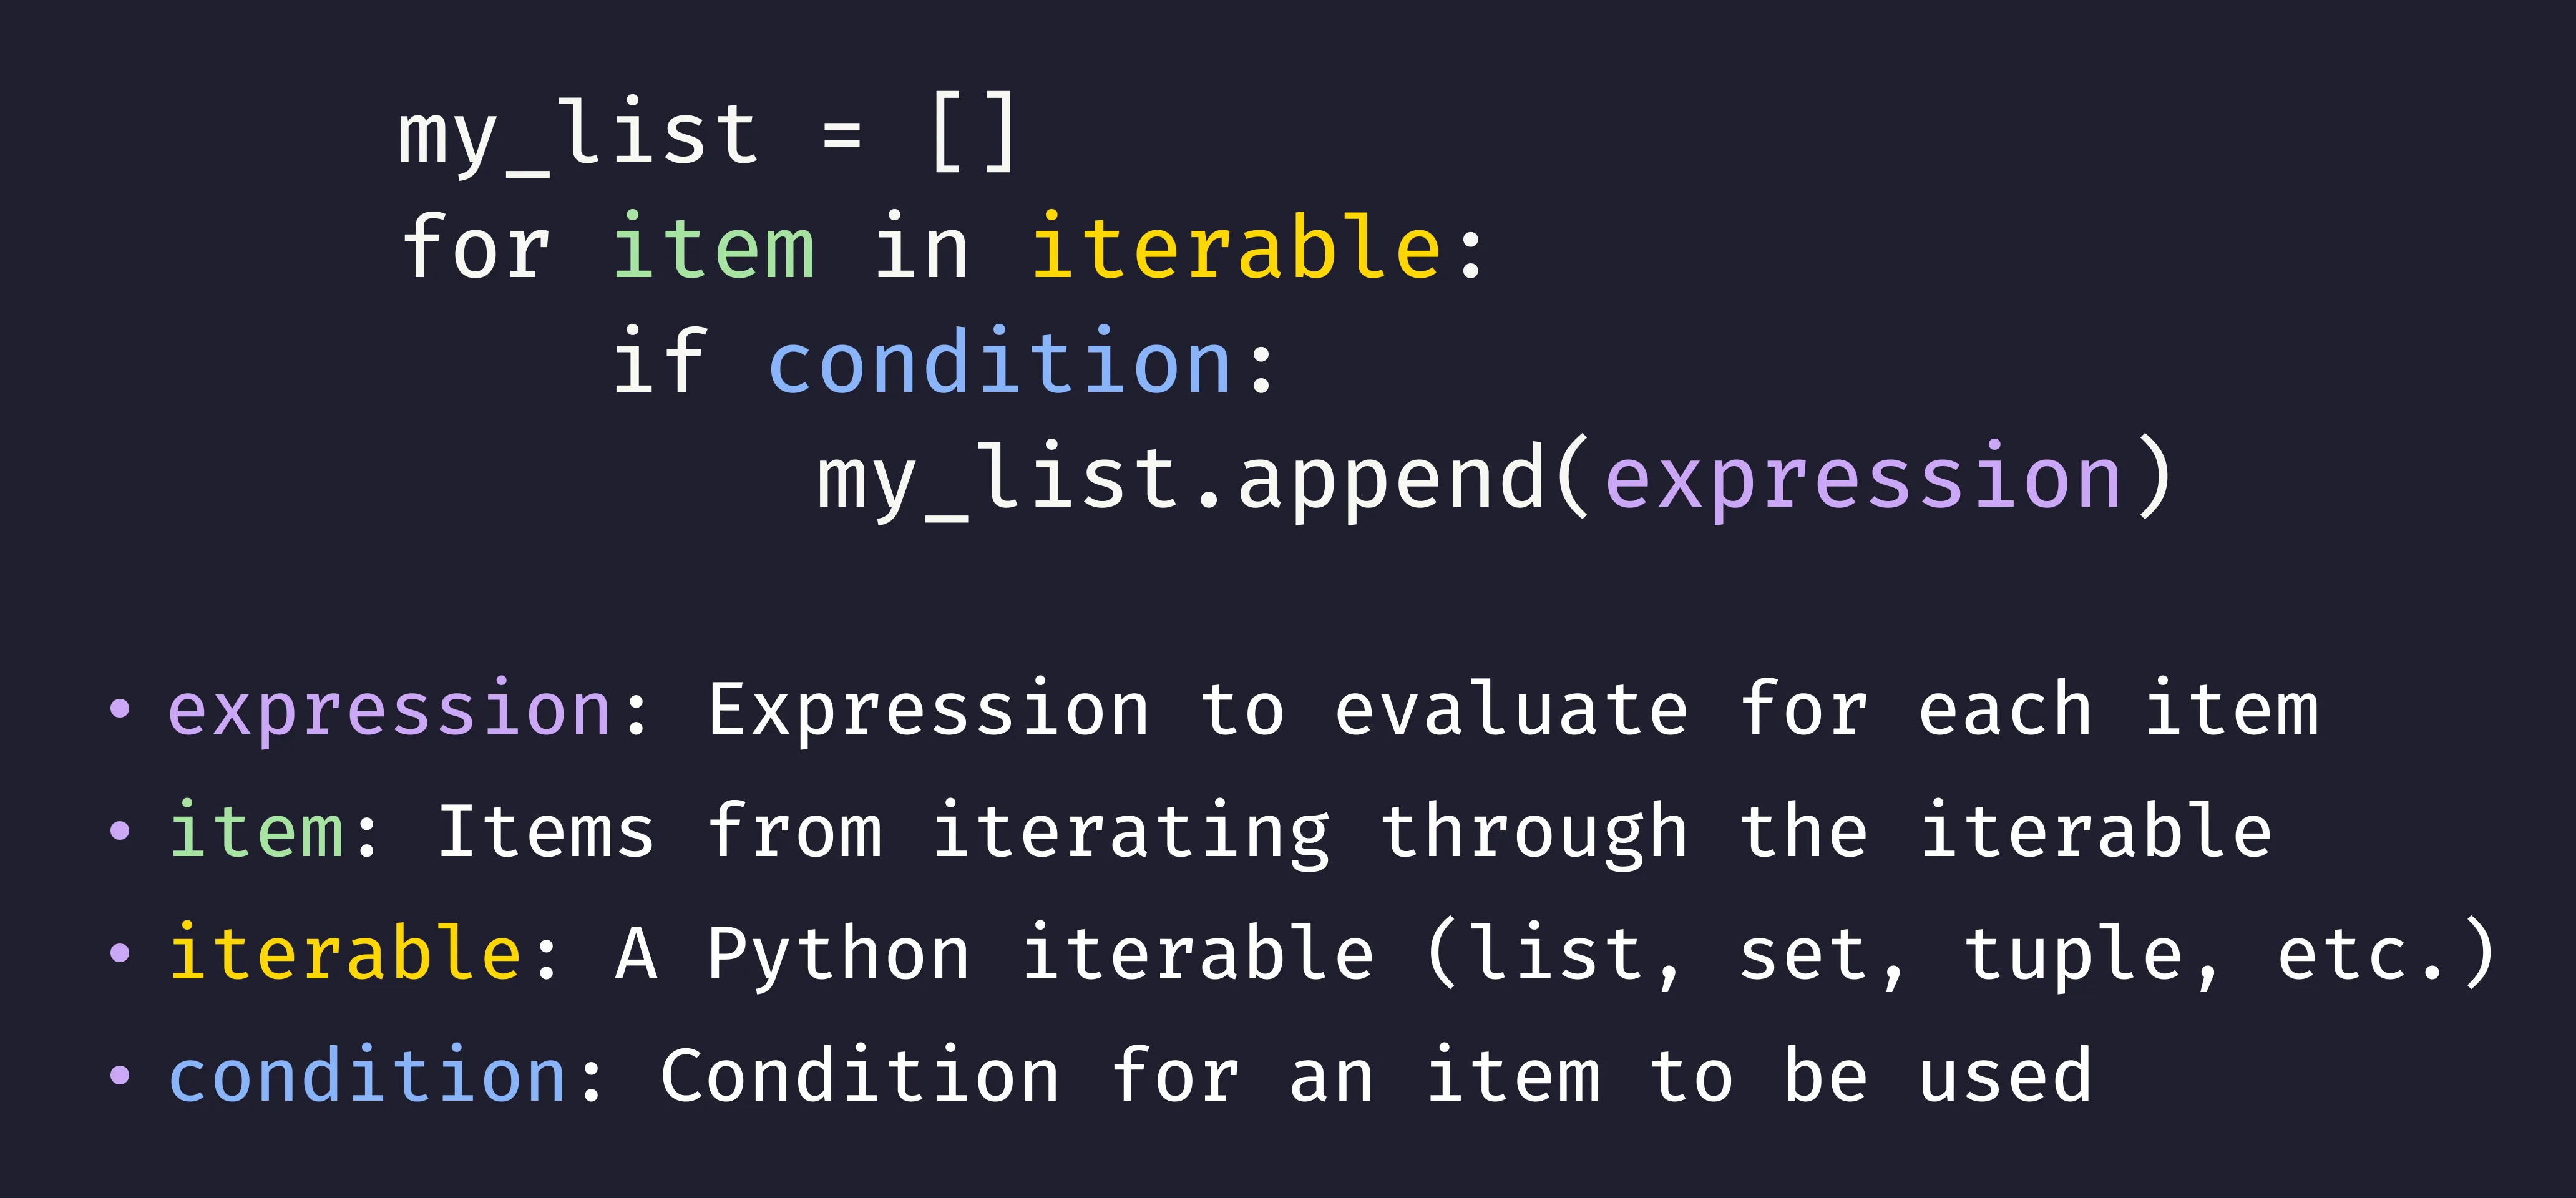The width and height of the screenshot is (2576, 1198).
Task: Click the 'for' keyword
Action: (x=476, y=246)
